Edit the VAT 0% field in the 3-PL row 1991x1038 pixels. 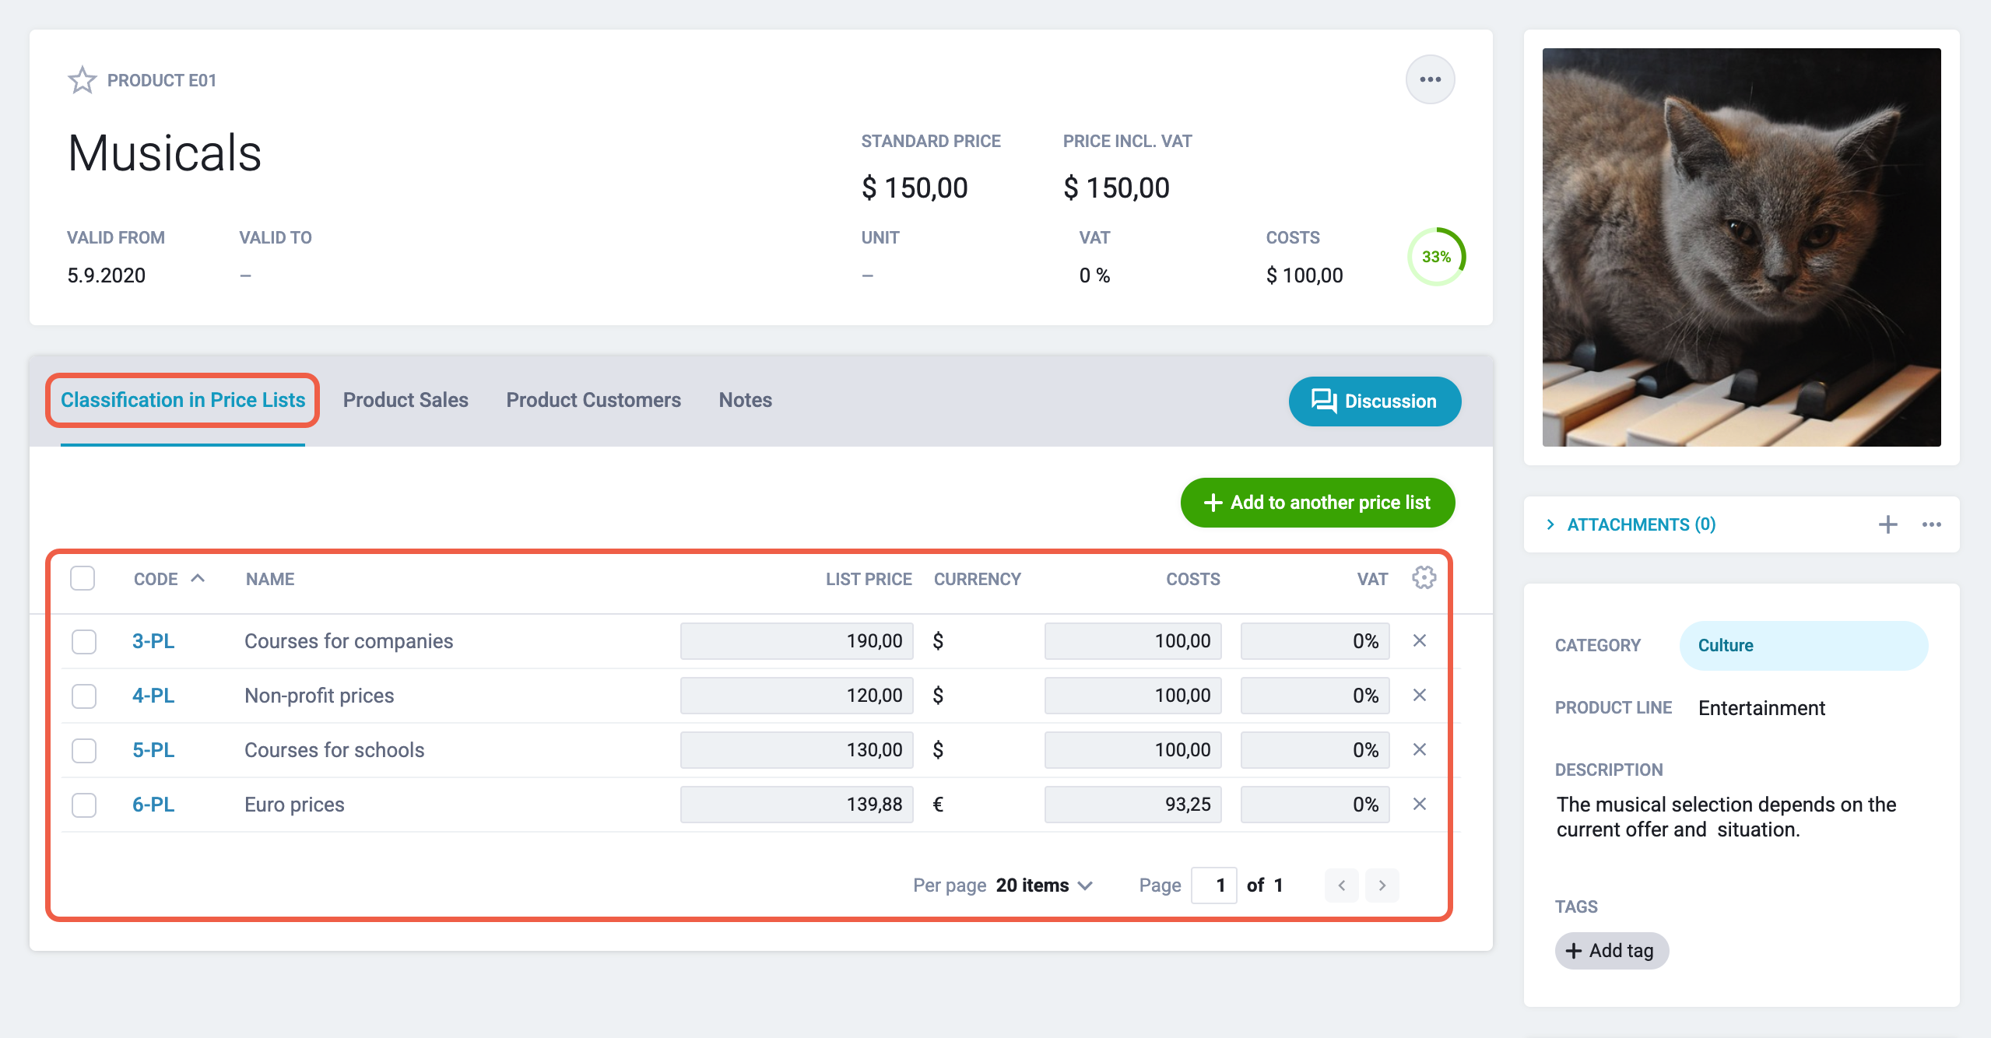[x=1315, y=641]
